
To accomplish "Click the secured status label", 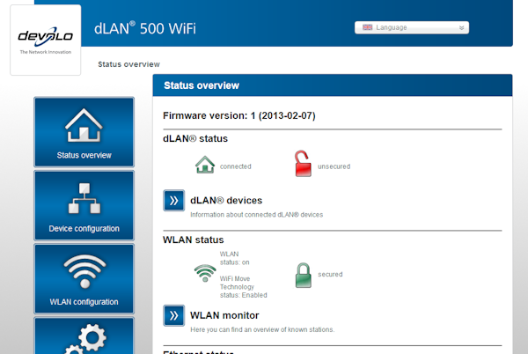I will point(330,274).
